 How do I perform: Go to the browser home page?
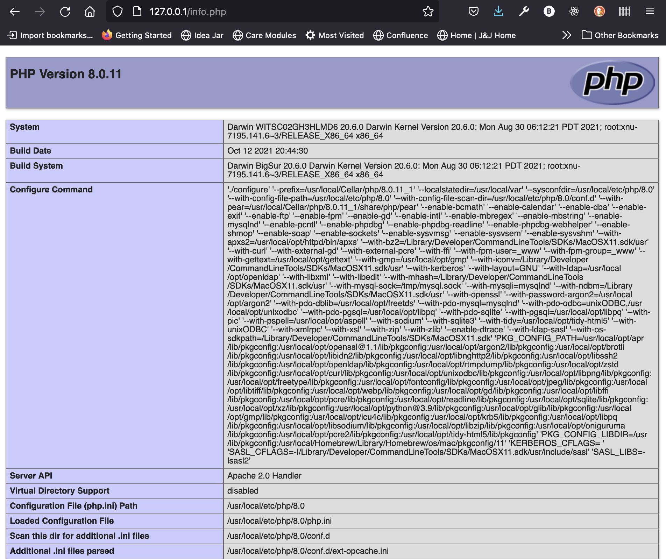(x=90, y=12)
